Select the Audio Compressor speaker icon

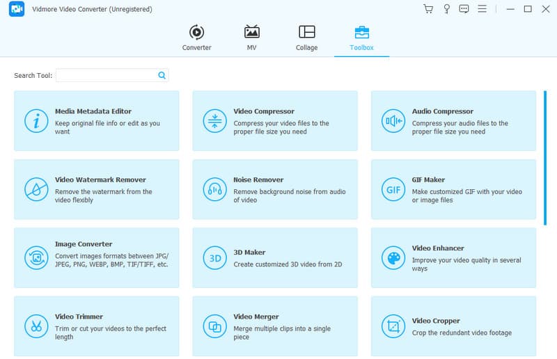click(x=392, y=121)
